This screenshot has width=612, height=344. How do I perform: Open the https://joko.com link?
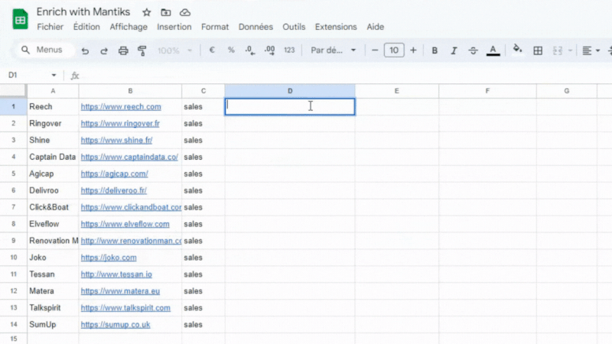coord(109,258)
